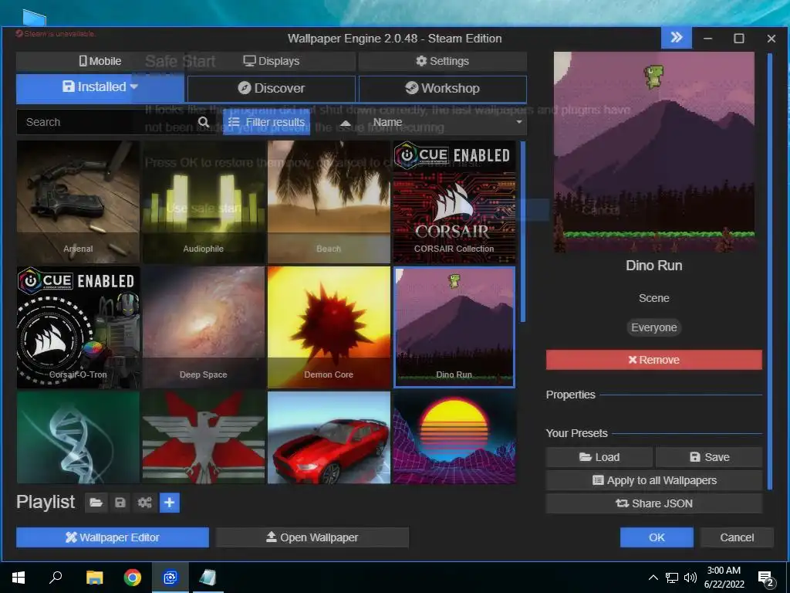This screenshot has width=790, height=593.
Task: Open Windows Start menu
Action: [19, 578]
